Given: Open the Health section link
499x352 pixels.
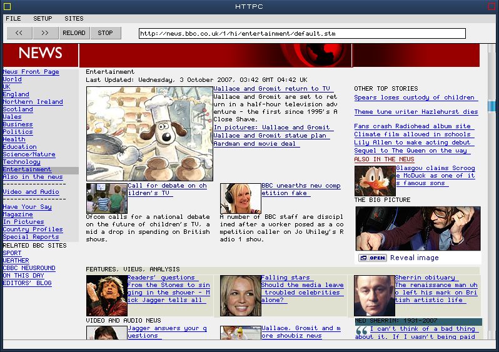Looking at the screenshot, I should [x=14, y=139].
